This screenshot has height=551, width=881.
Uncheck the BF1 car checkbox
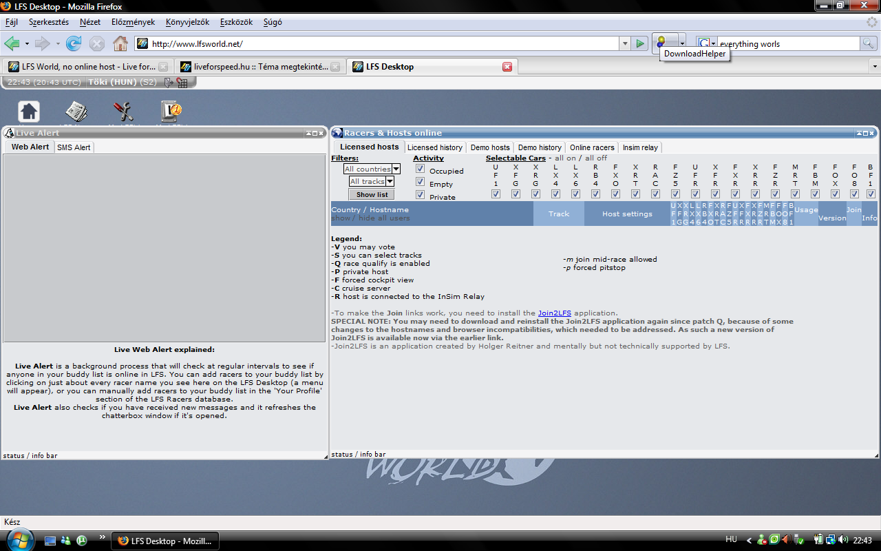click(x=871, y=194)
